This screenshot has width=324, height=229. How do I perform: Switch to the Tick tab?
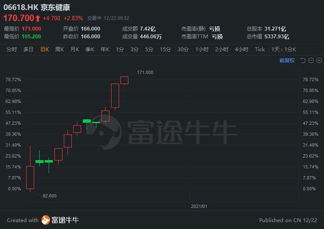[260, 49]
